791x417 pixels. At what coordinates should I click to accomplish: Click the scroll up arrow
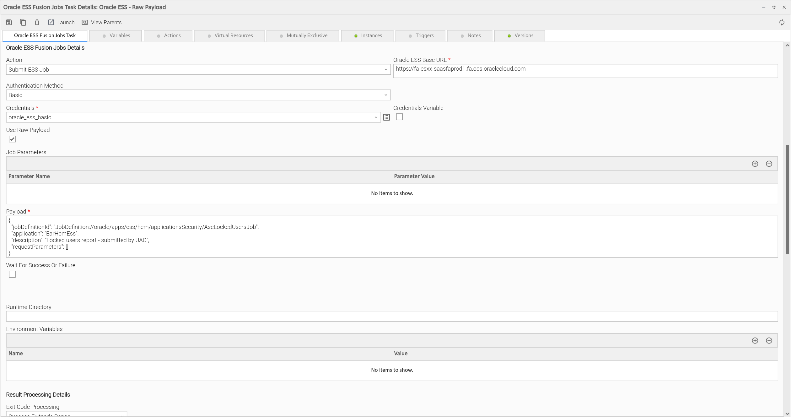(787, 45)
